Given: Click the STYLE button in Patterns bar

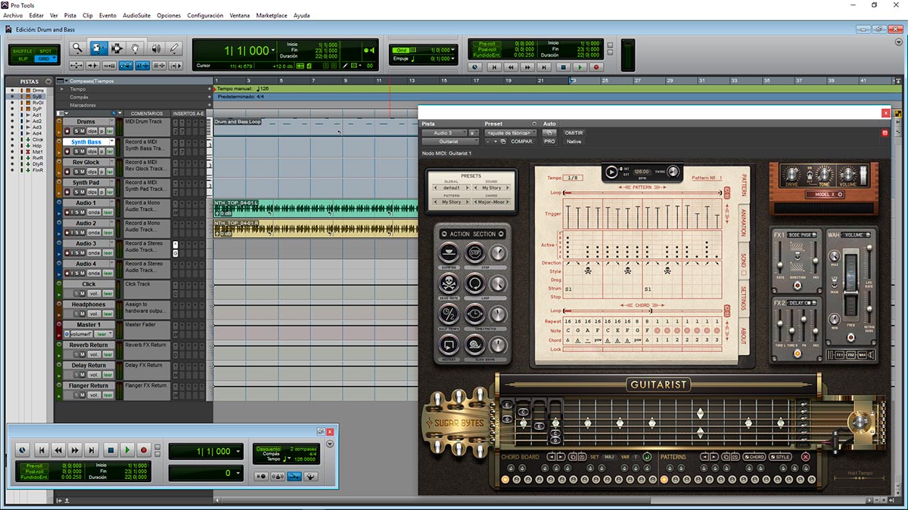Looking at the screenshot, I should (x=780, y=457).
